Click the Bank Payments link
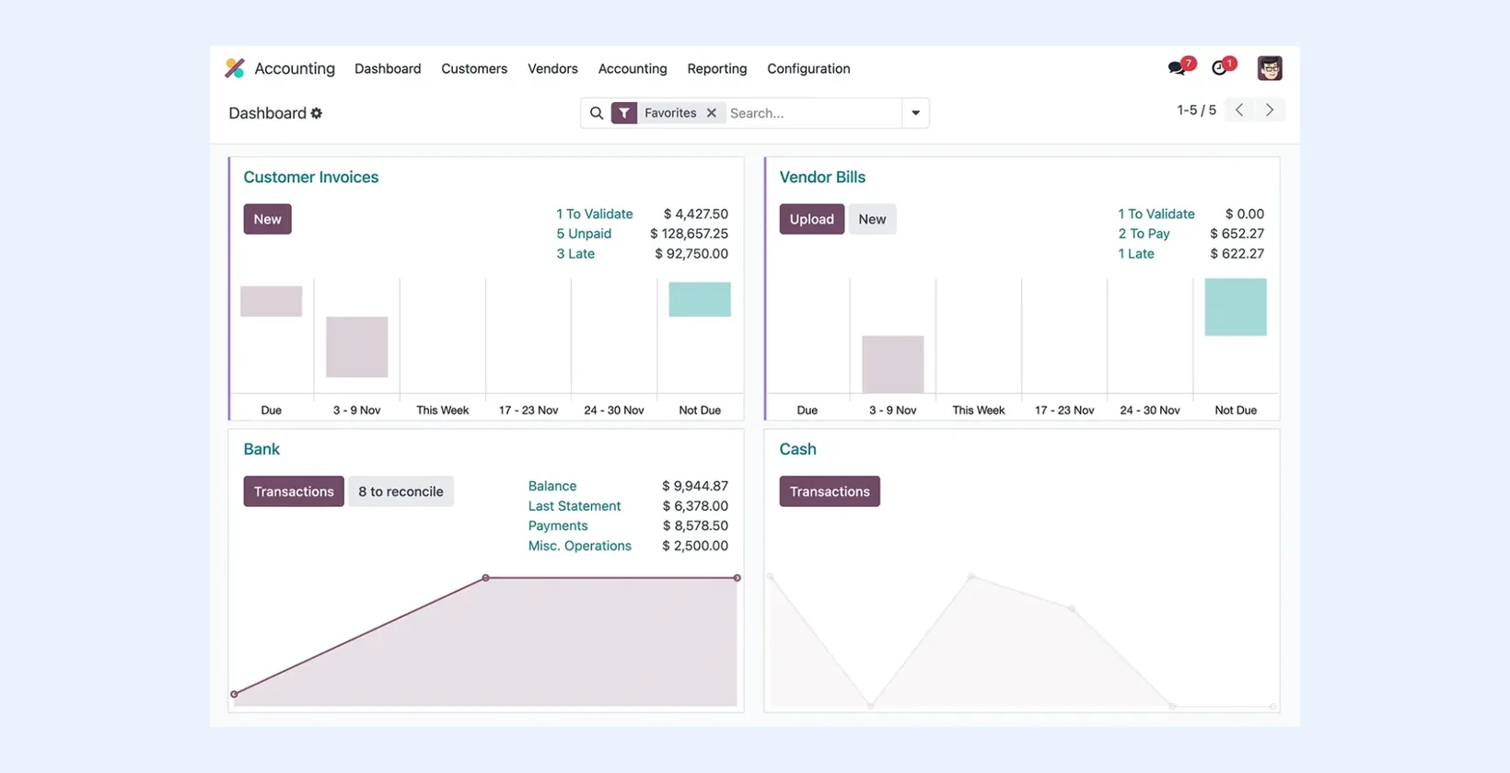1510x773 pixels. point(558,526)
